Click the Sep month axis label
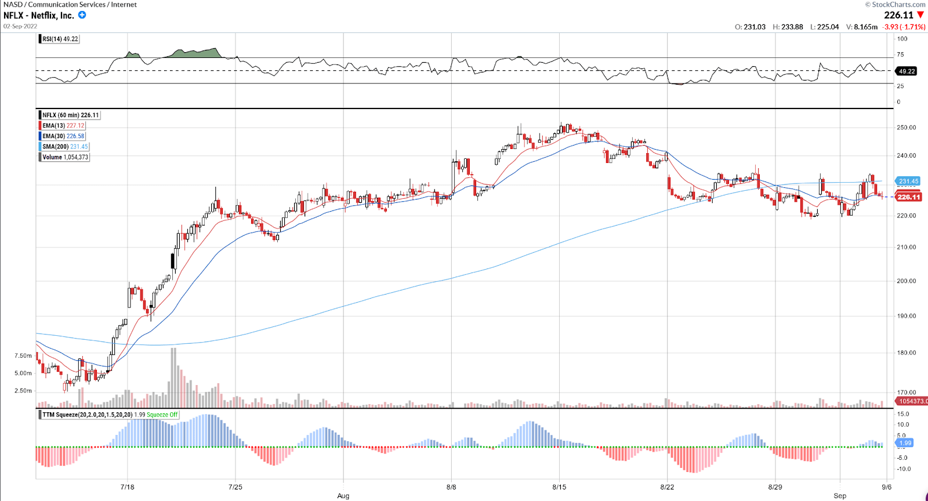This screenshot has width=928, height=501. (x=840, y=496)
